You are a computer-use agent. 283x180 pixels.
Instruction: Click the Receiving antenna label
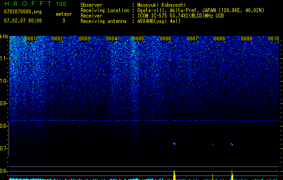pyautogui.click(x=103, y=21)
